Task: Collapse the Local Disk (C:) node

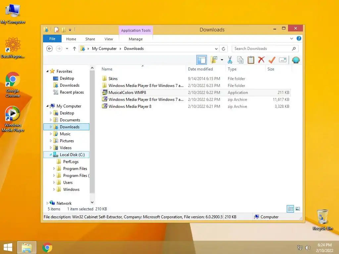Action: click(x=51, y=155)
